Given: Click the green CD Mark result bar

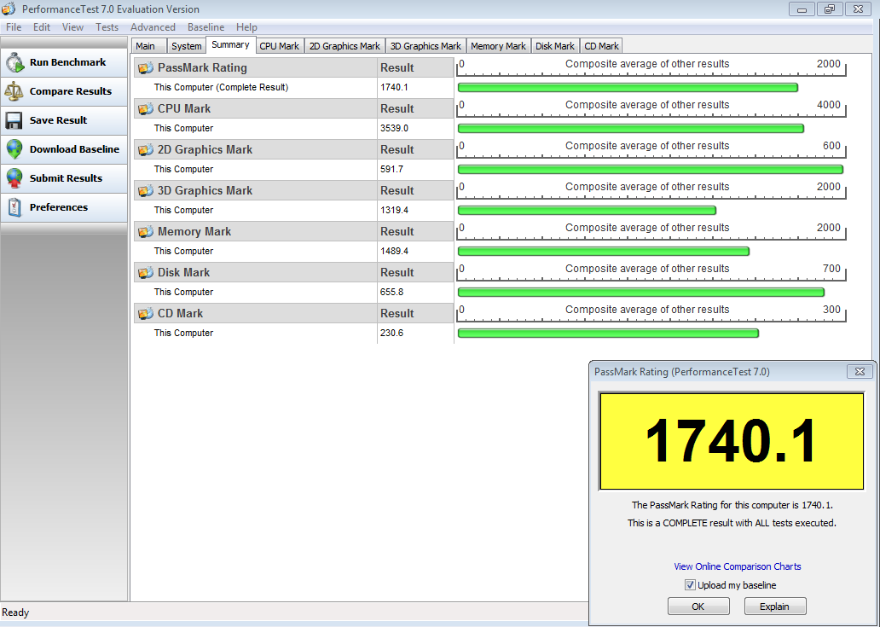Looking at the screenshot, I should tap(608, 333).
